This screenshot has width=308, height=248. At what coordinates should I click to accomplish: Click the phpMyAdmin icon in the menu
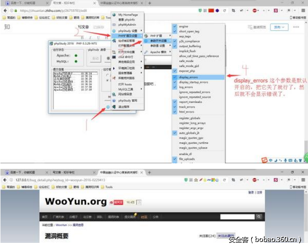(114, 25)
